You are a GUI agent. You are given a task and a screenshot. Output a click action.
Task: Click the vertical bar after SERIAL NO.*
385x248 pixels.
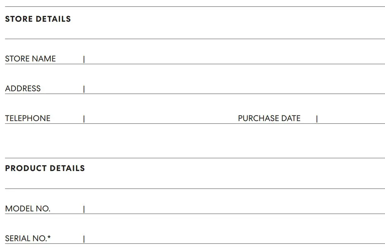click(x=84, y=239)
